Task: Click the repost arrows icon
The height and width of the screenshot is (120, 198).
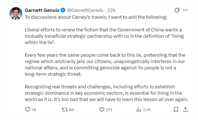Action: (65, 110)
